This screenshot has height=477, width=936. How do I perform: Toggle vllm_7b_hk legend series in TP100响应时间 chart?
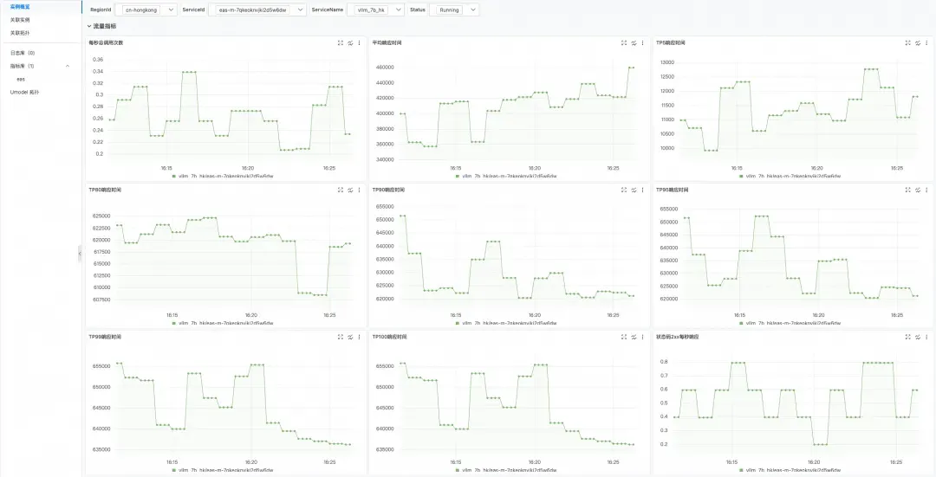point(506,470)
